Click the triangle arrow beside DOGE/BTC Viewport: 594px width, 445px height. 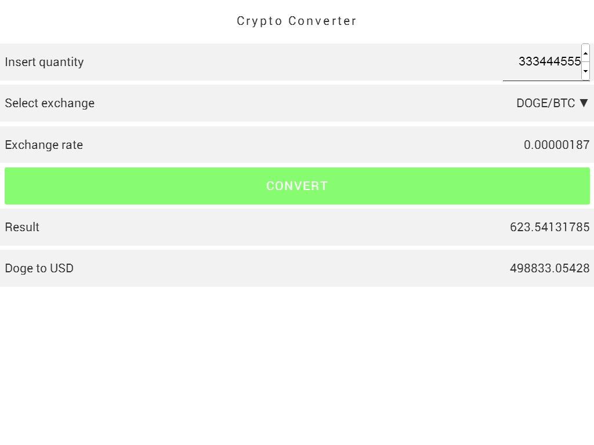[584, 103]
